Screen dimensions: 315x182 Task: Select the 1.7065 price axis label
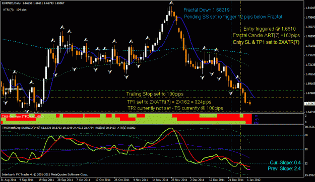click(x=310, y=74)
